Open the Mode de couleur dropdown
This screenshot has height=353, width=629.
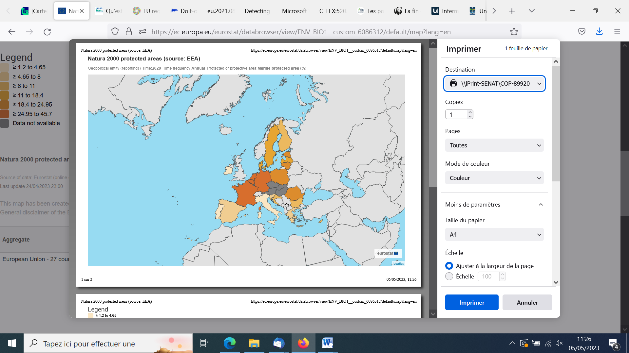click(494, 178)
